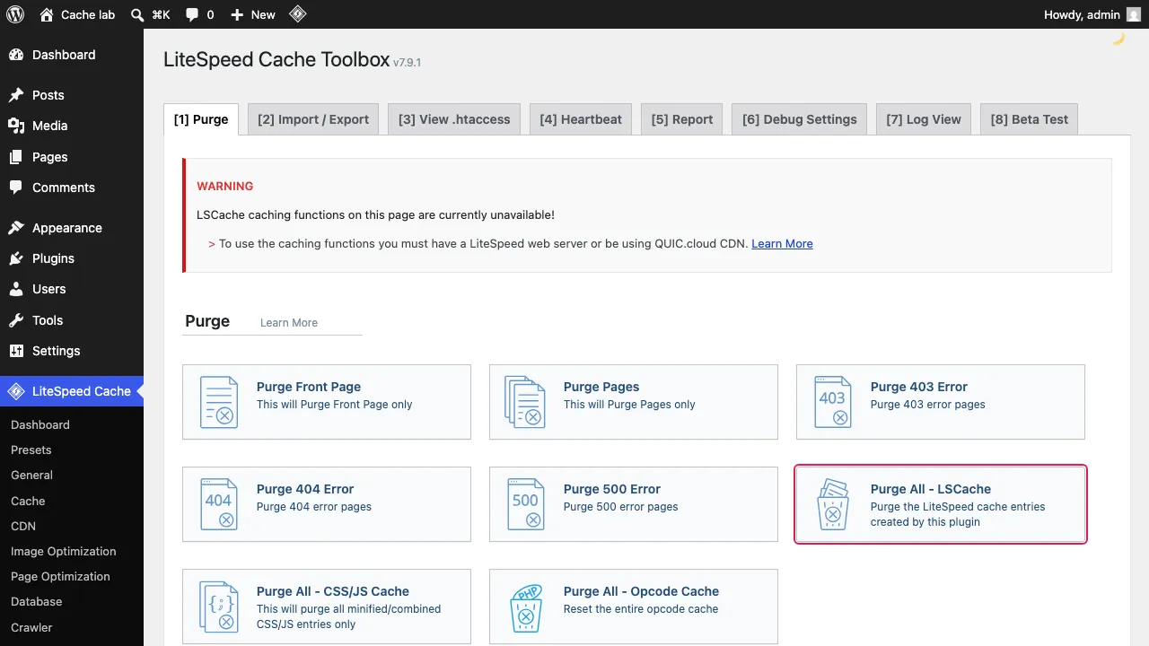
Task: Open the search magnifier in admin bar
Action: [137, 14]
